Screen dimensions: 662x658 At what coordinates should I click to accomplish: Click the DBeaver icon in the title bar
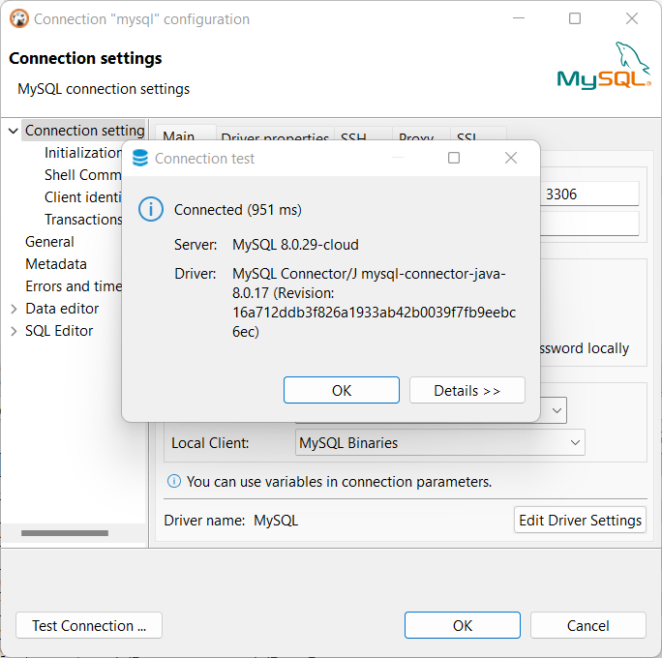coord(18,19)
